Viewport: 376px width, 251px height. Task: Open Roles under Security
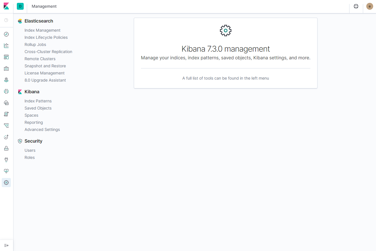(30, 157)
